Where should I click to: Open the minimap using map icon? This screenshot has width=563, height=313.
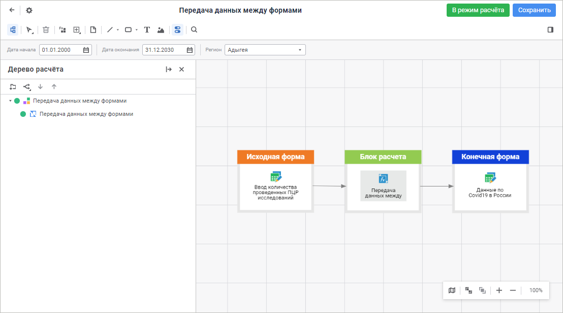(452, 291)
